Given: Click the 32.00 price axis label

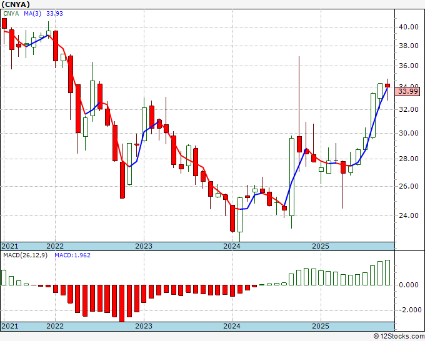Looking at the screenshot, I should 408,109.
